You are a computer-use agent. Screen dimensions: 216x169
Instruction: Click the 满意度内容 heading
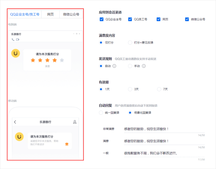coord(107,36)
